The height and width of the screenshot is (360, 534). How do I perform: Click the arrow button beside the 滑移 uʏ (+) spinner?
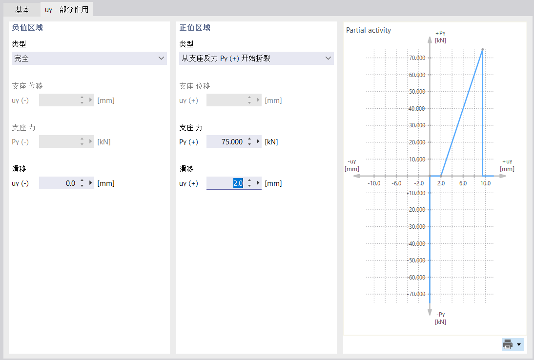258,183
